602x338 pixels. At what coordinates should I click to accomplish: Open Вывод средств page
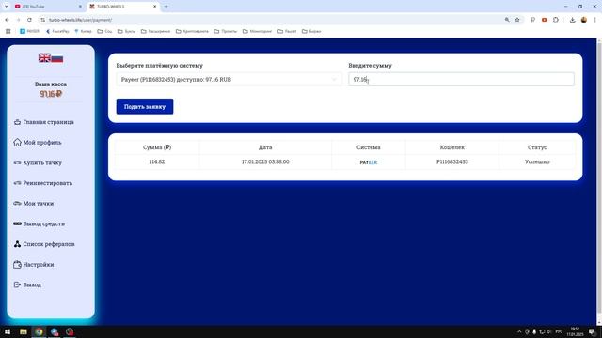coord(44,223)
